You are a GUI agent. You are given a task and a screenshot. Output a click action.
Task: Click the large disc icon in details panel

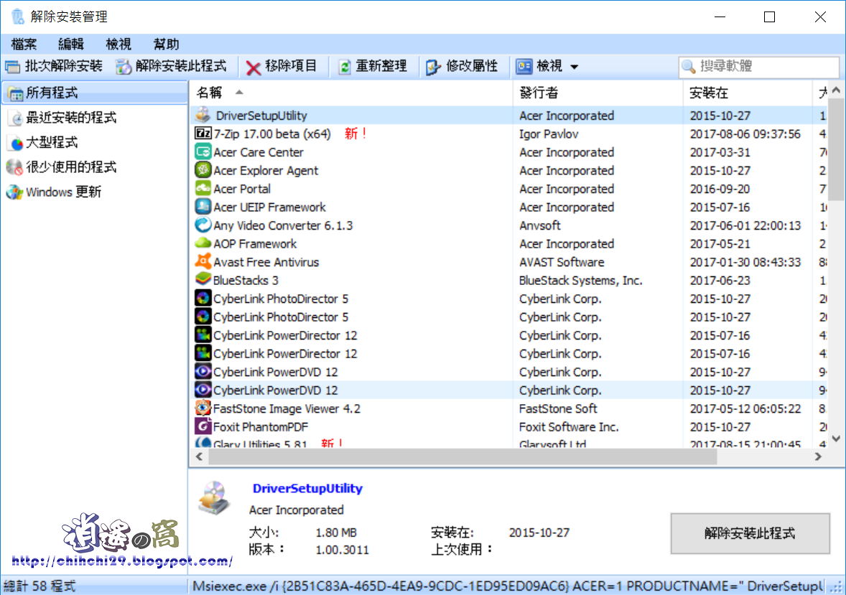(x=214, y=498)
